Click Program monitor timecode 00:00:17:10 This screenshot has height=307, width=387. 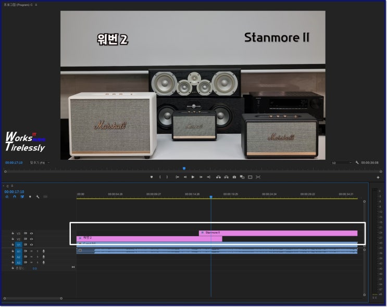click(x=14, y=163)
